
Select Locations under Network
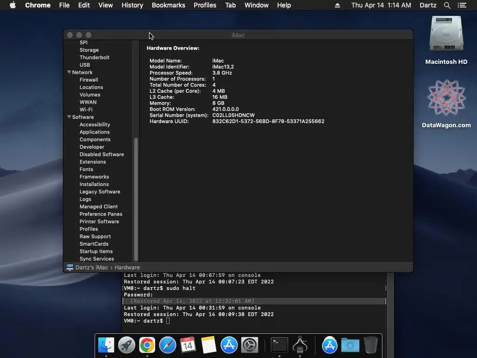91,87
